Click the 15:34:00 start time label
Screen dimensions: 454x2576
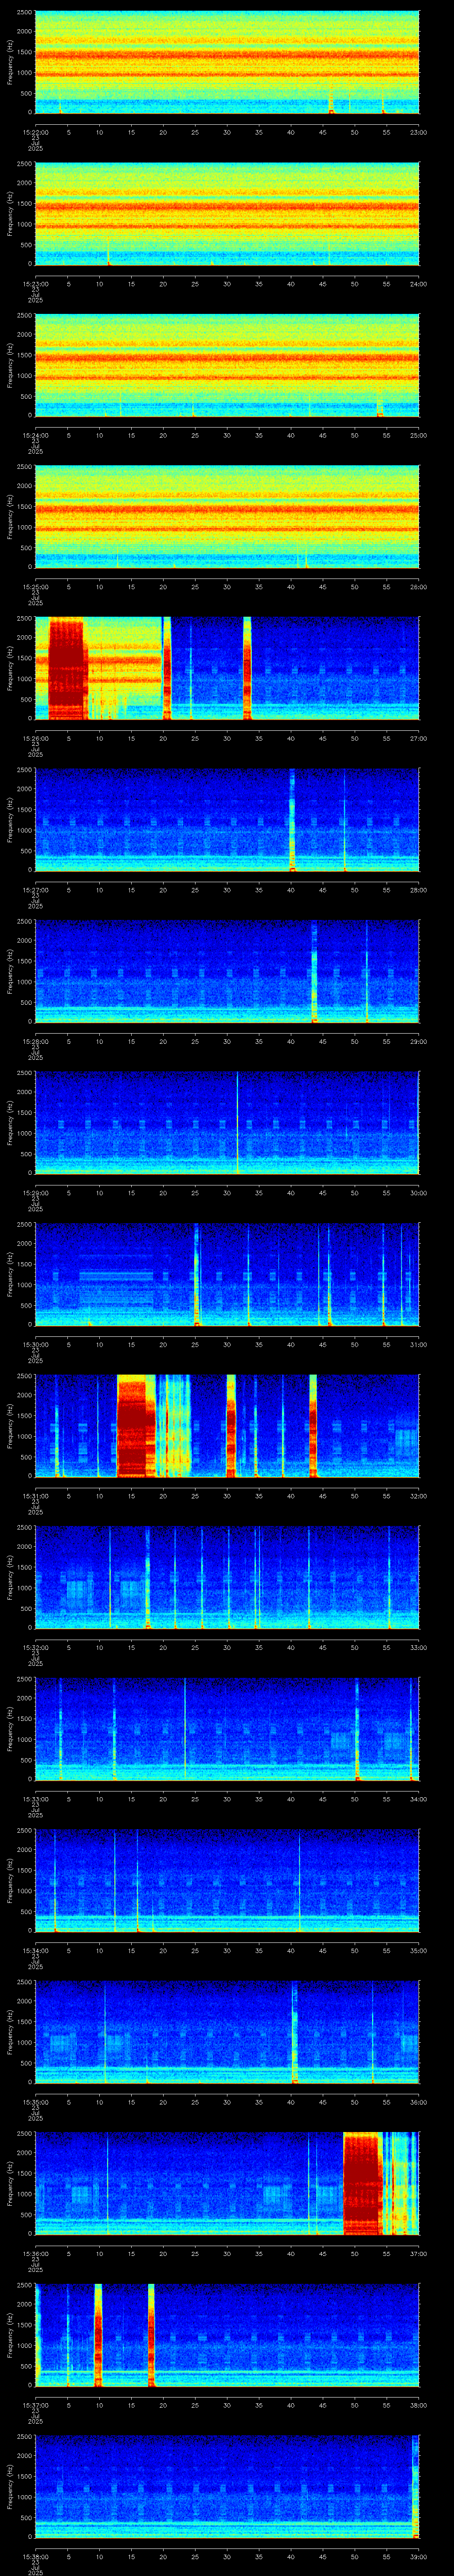[35, 1950]
